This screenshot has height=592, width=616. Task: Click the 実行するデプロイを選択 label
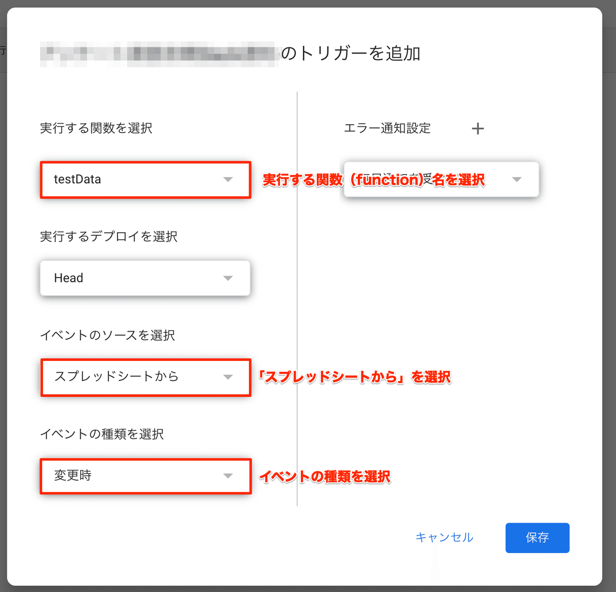[x=109, y=236]
